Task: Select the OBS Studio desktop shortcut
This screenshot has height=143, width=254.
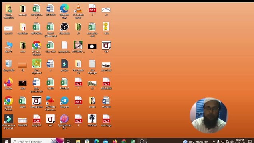Action: 64,28
